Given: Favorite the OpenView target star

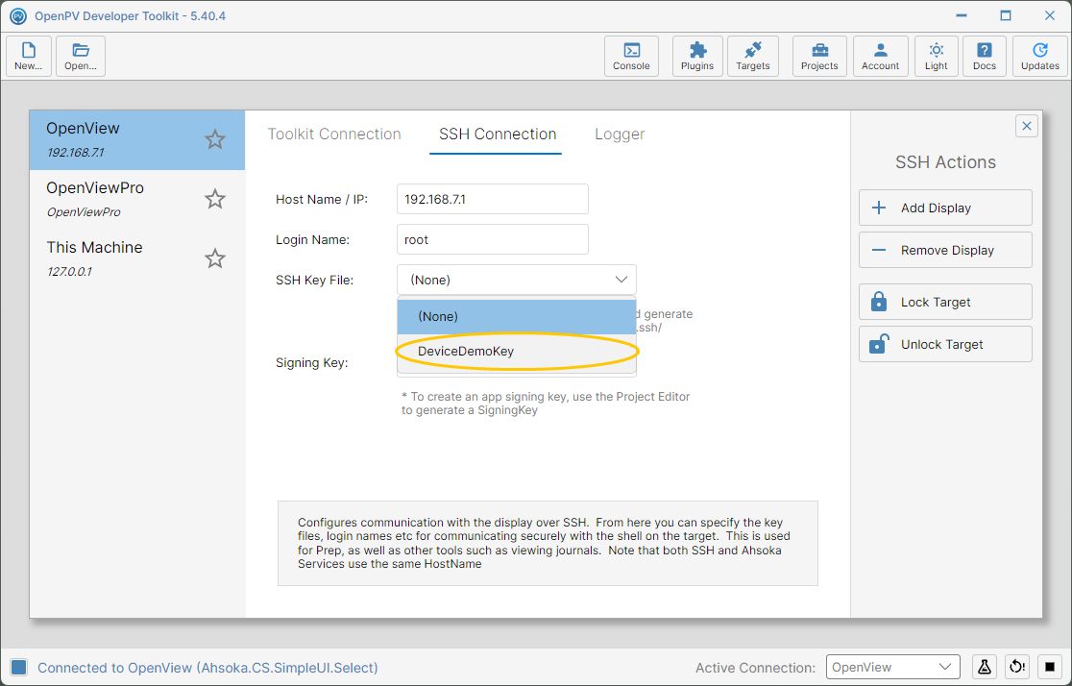Looking at the screenshot, I should (214, 139).
